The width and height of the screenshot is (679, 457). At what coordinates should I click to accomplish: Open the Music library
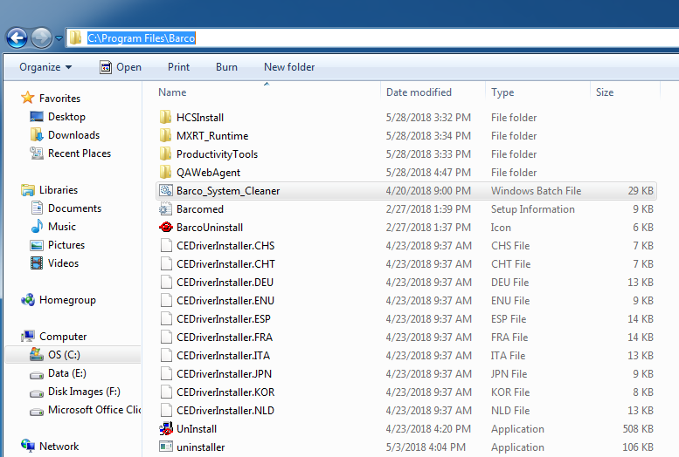62,227
